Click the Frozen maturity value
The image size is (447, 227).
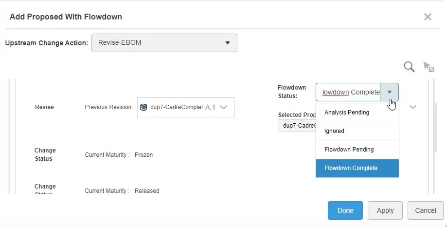point(143,155)
